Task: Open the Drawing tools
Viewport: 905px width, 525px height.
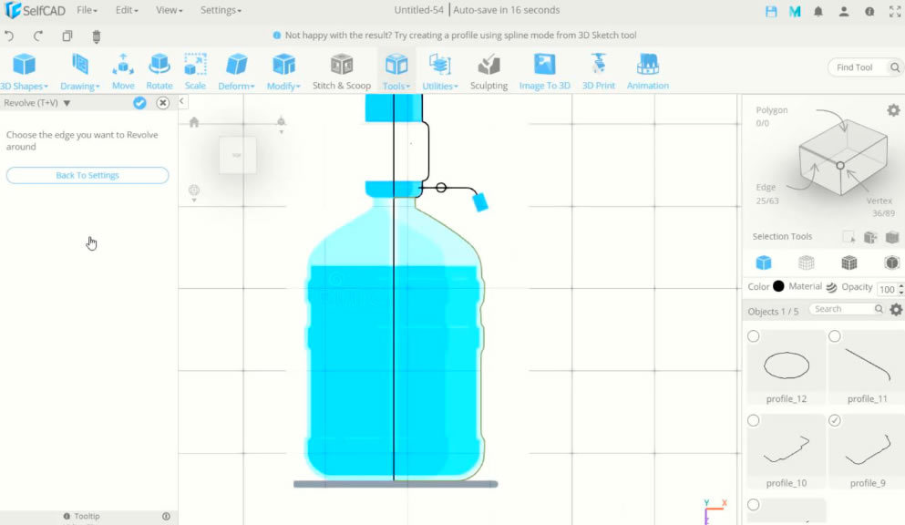Action: click(x=79, y=71)
